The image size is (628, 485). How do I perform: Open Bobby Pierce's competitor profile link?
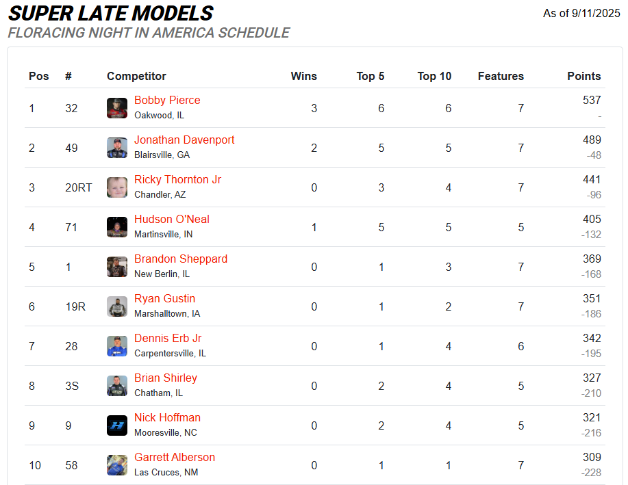point(167,101)
